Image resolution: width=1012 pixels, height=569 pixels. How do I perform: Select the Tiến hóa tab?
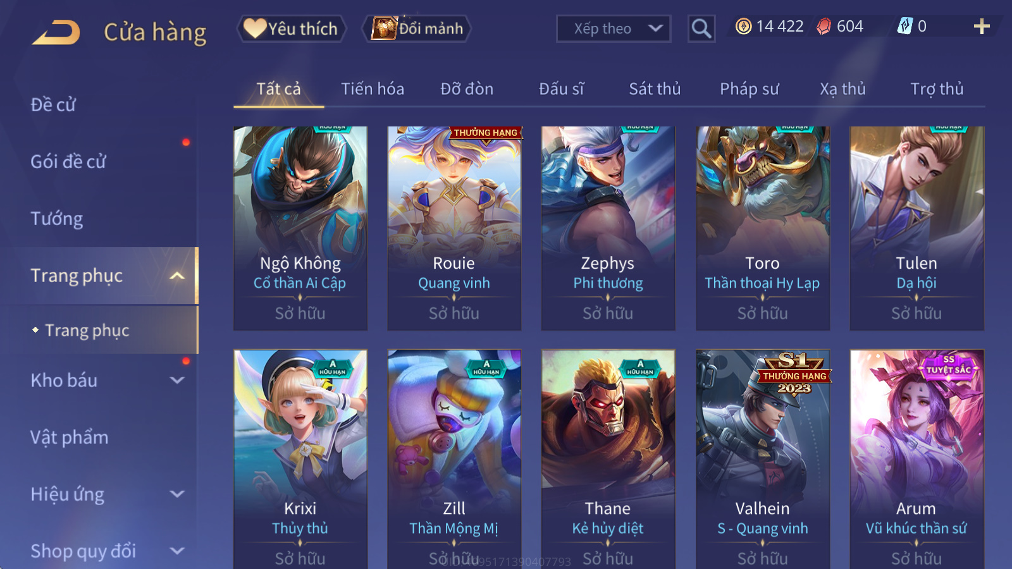pos(373,89)
